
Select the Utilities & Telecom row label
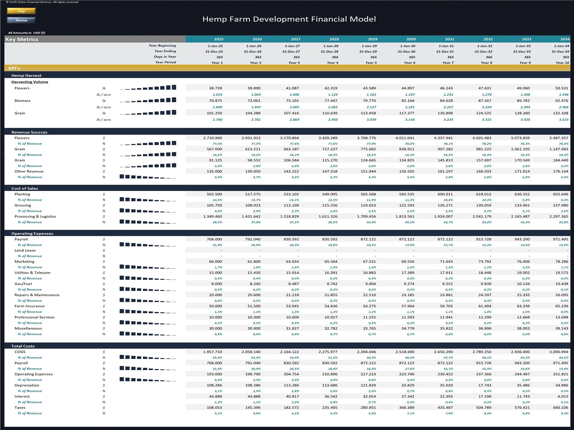click(x=32, y=273)
